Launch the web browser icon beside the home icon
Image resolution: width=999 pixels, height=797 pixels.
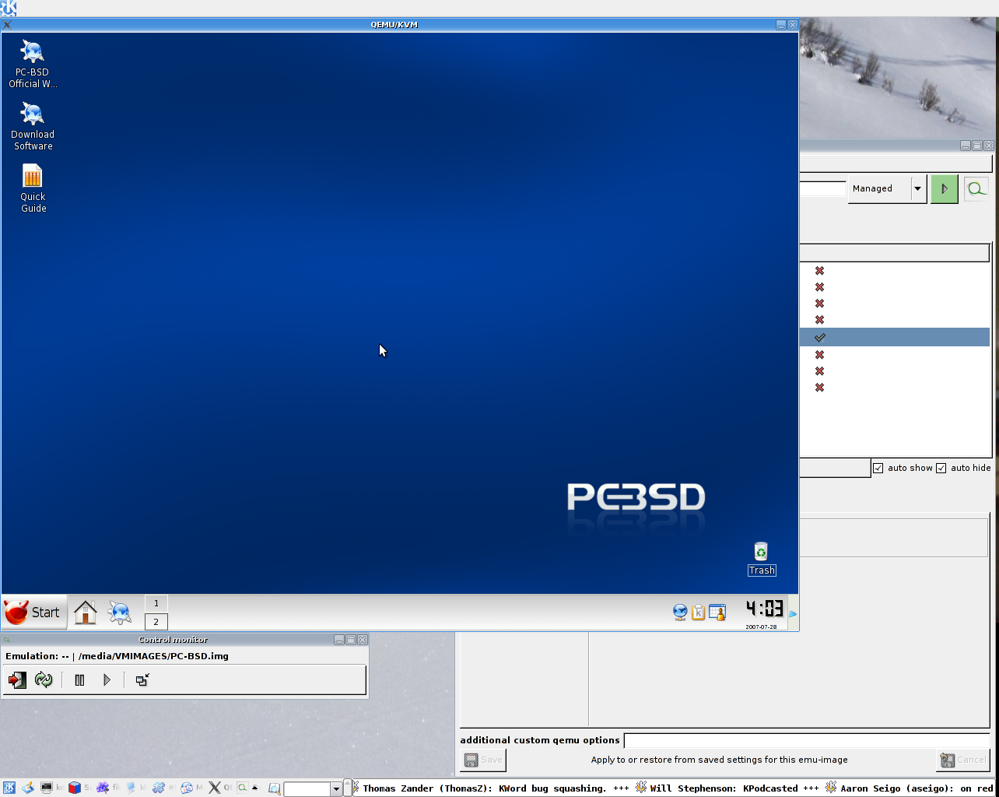point(119,613)
